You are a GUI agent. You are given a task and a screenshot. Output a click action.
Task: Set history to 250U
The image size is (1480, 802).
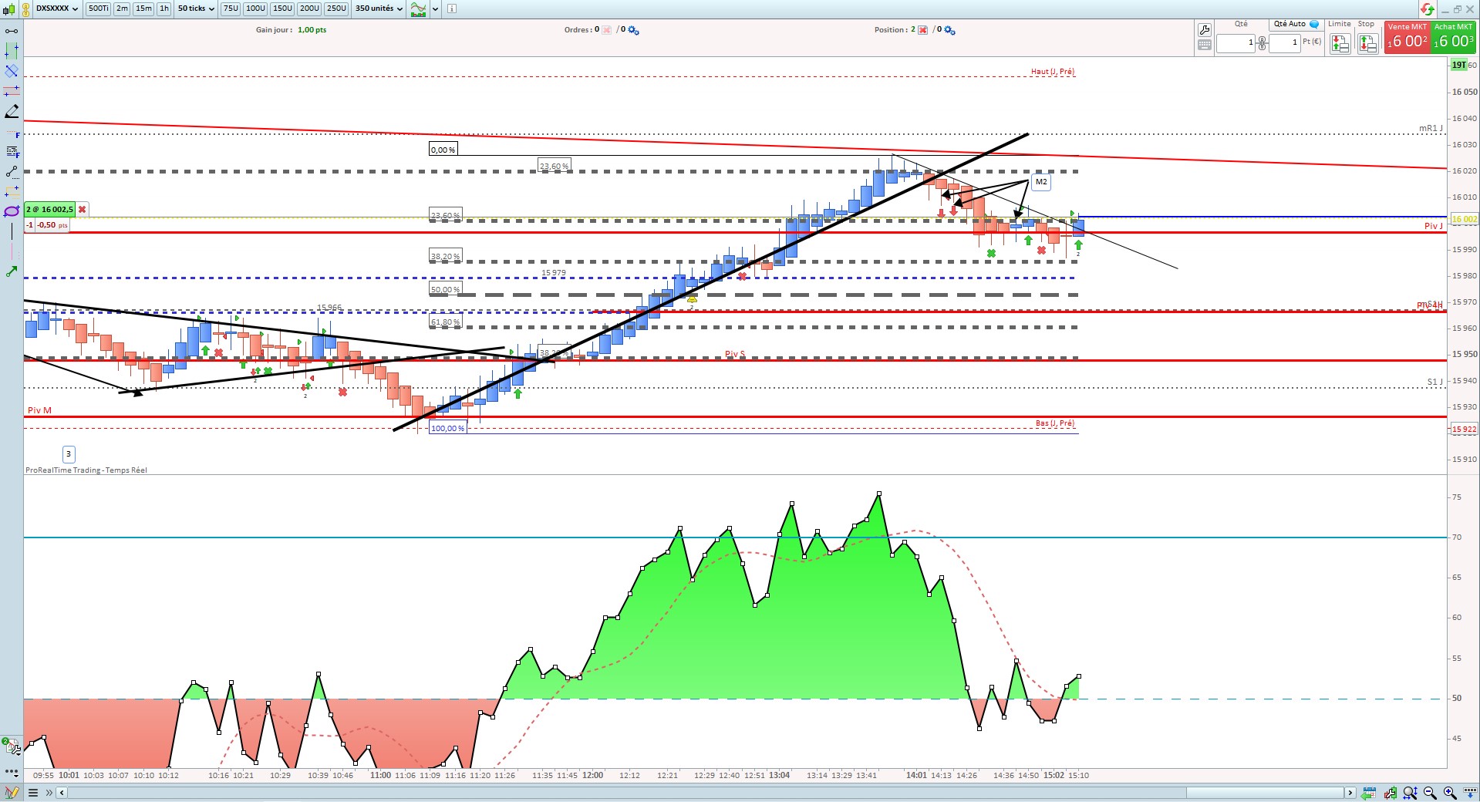tap(336, 8)
